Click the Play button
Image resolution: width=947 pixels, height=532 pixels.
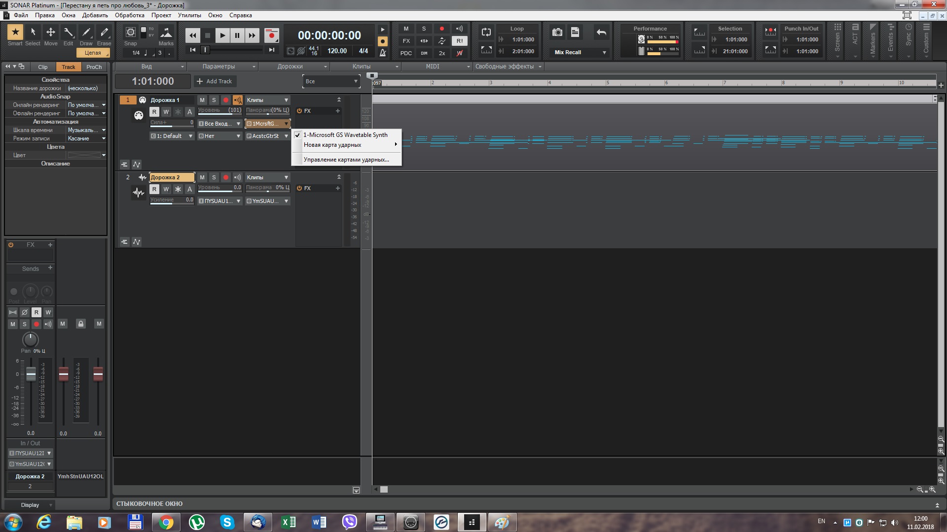[x=222, y=35]
